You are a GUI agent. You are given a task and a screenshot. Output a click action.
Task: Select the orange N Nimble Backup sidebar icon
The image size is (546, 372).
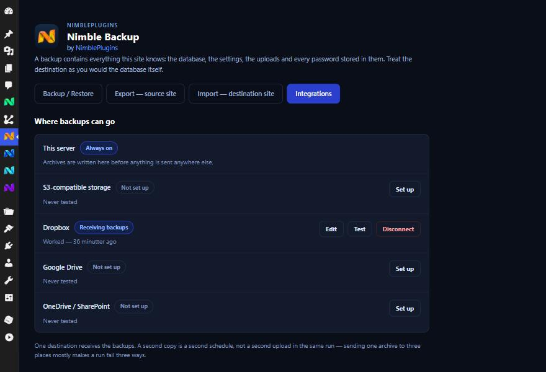coord(9,136)
